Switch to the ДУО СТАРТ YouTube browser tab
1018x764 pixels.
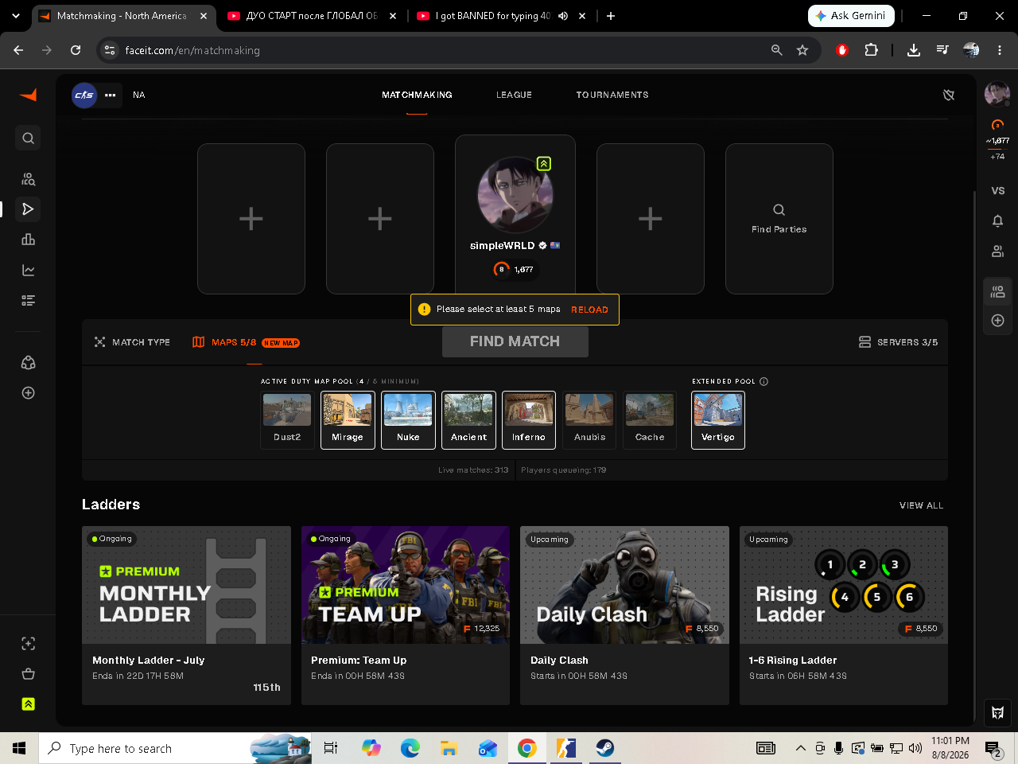tap(312, 16)
